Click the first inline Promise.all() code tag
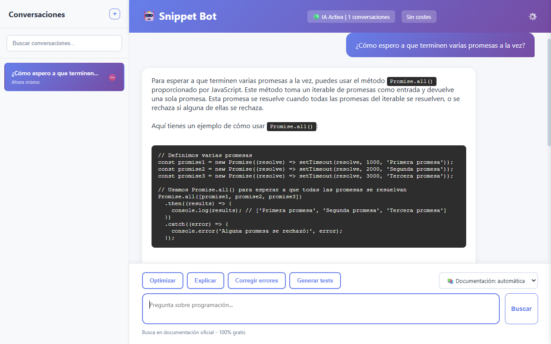The width and height of the screenshot is (551, 344). [412, 81]
